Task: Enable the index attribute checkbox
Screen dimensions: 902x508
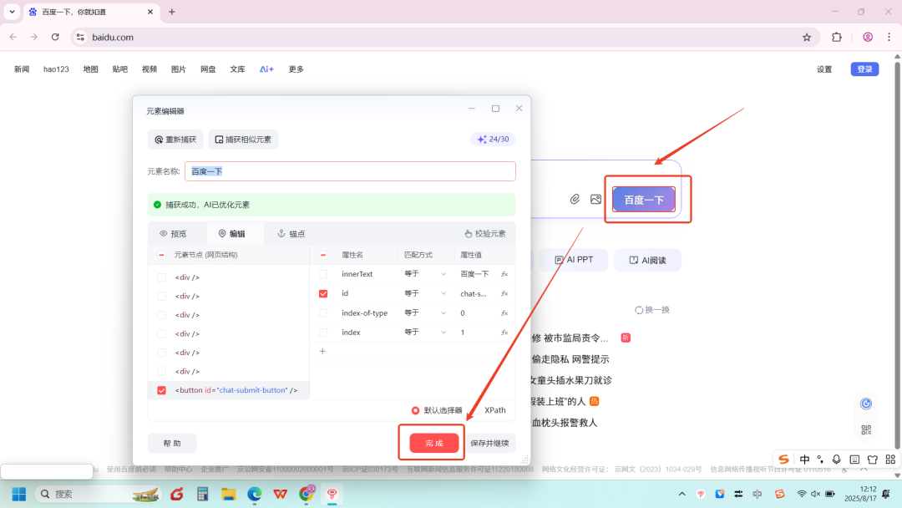Action: [323, 333]
